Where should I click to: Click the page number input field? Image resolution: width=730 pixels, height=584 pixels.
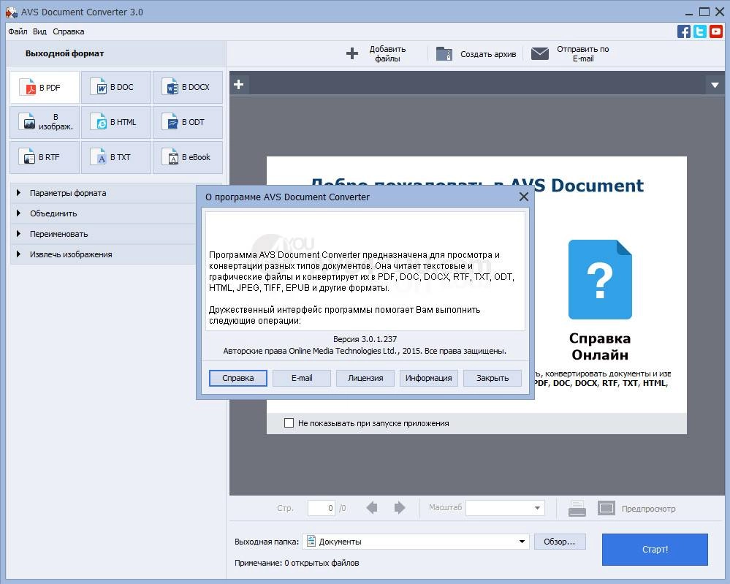click(x=322, y=508)
